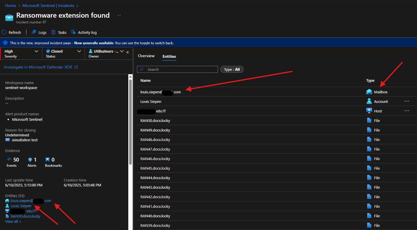The image size is (417, 230).
Task: Open the 1 Alerts count
Action: pyautogui.click(x=35, y=159)
